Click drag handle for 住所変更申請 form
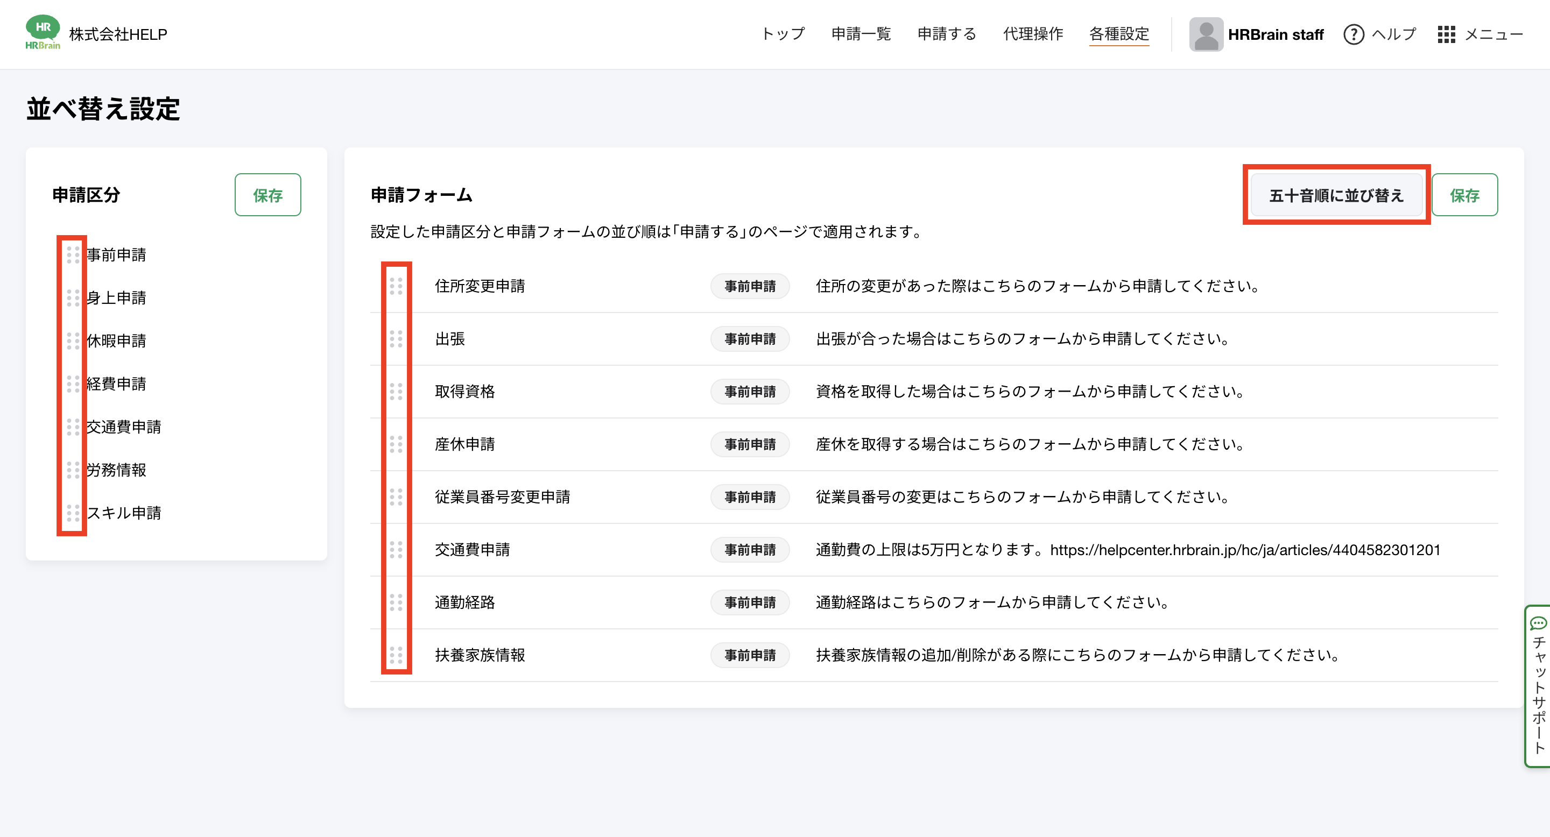Screen dimensions: 1550x837 (x=396, y=286)
